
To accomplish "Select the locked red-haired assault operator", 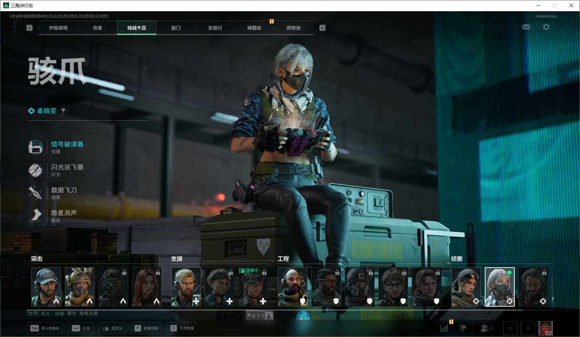I will 147,287.
